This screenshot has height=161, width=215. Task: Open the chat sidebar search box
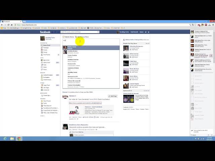click(199, 135)
